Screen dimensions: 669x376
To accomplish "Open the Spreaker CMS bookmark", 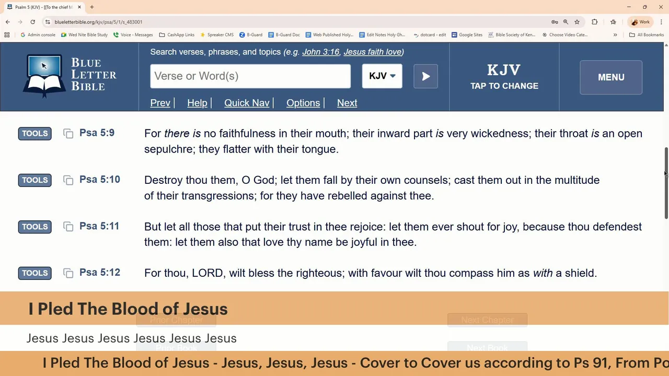I will [x=216, y=35].
